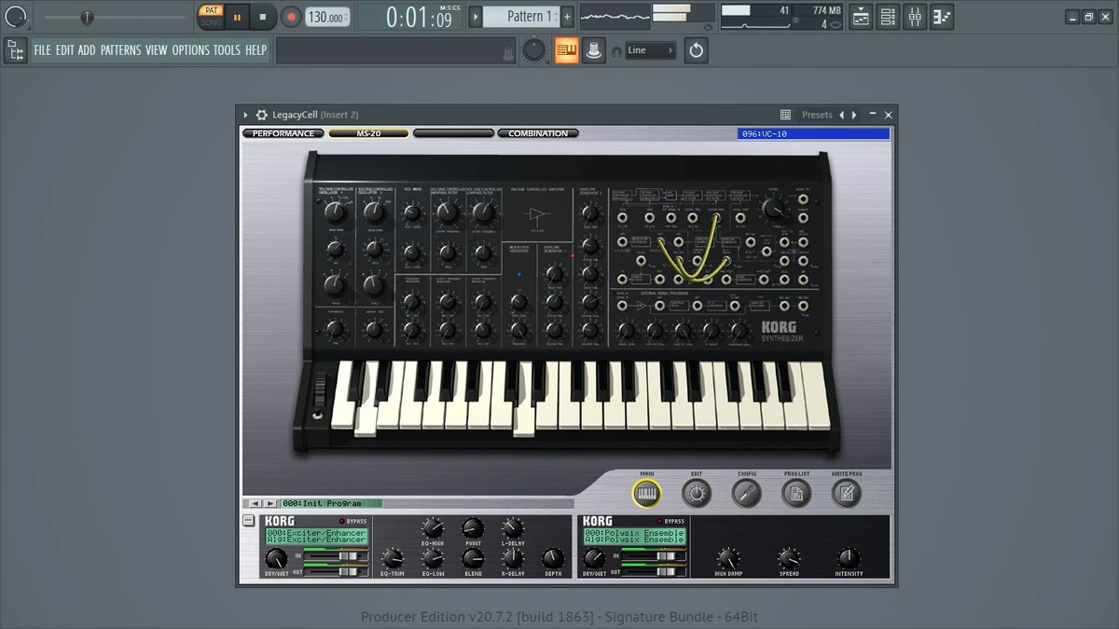Open the Presets menu in LegacyCell
Image resolution: width=1119 pixels, height=629 pixels.
click(x=817, y=115)
